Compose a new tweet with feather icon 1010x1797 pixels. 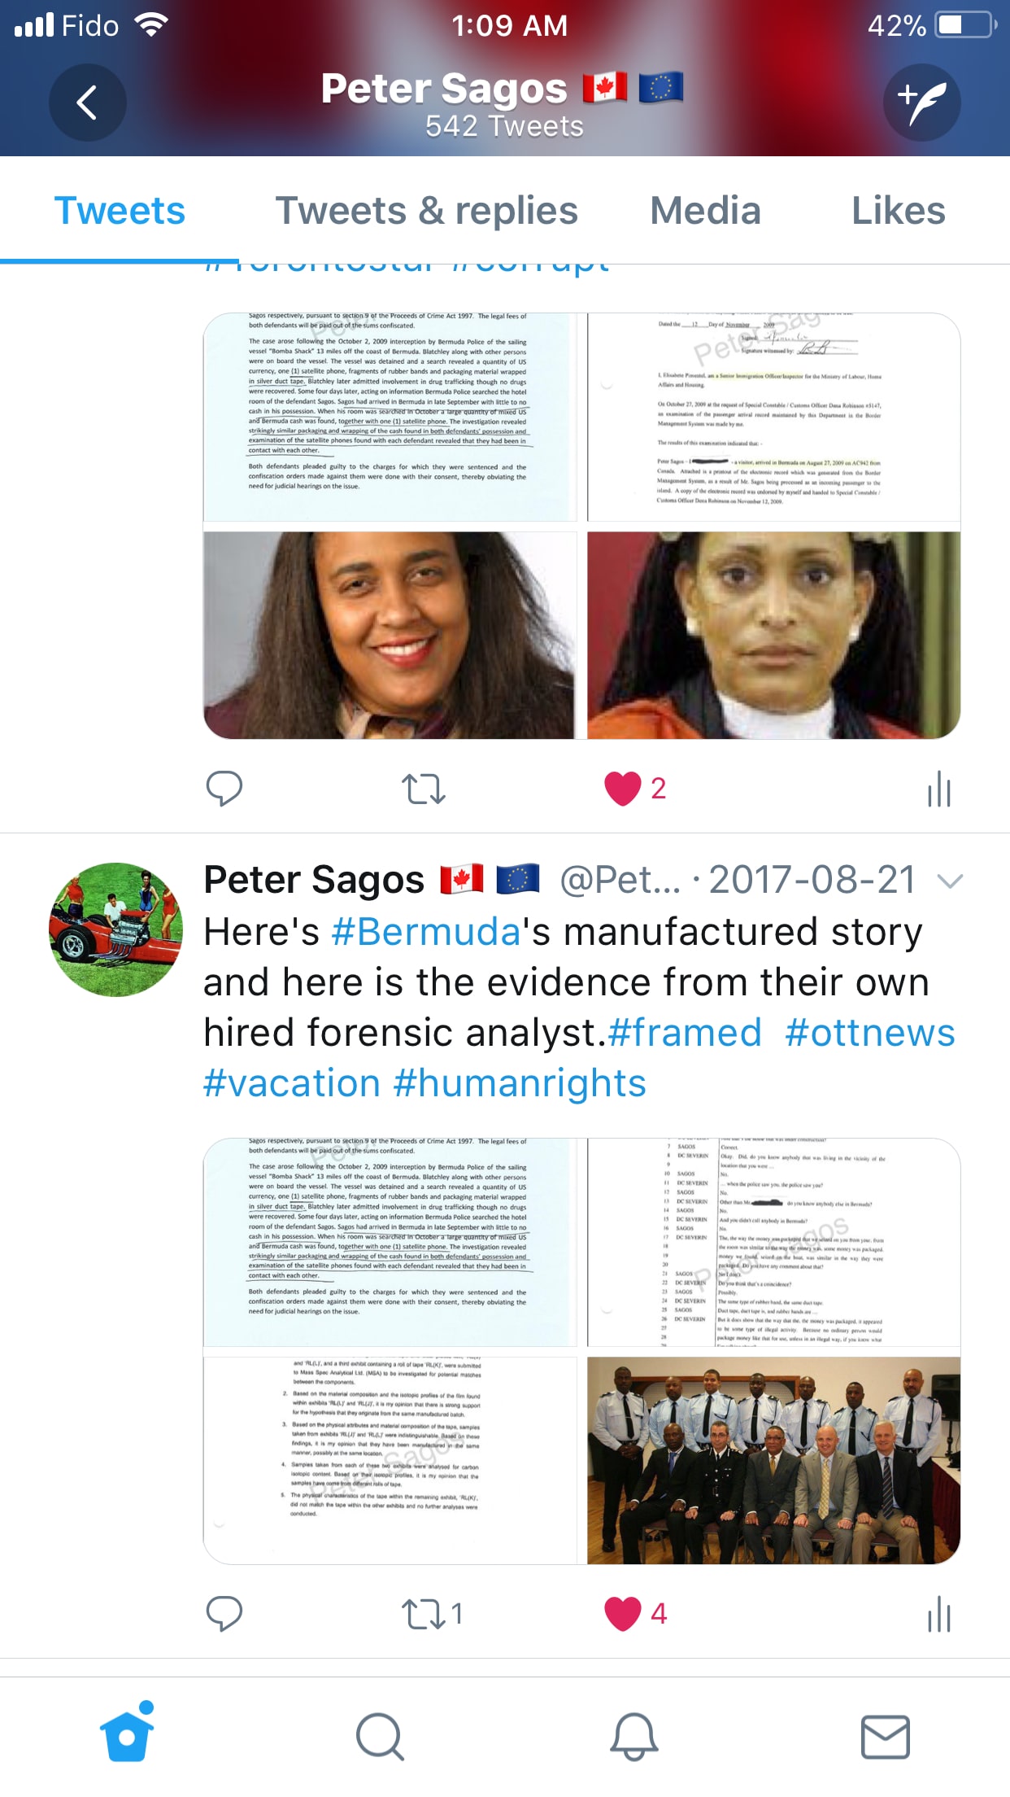[x=922, y=103]
